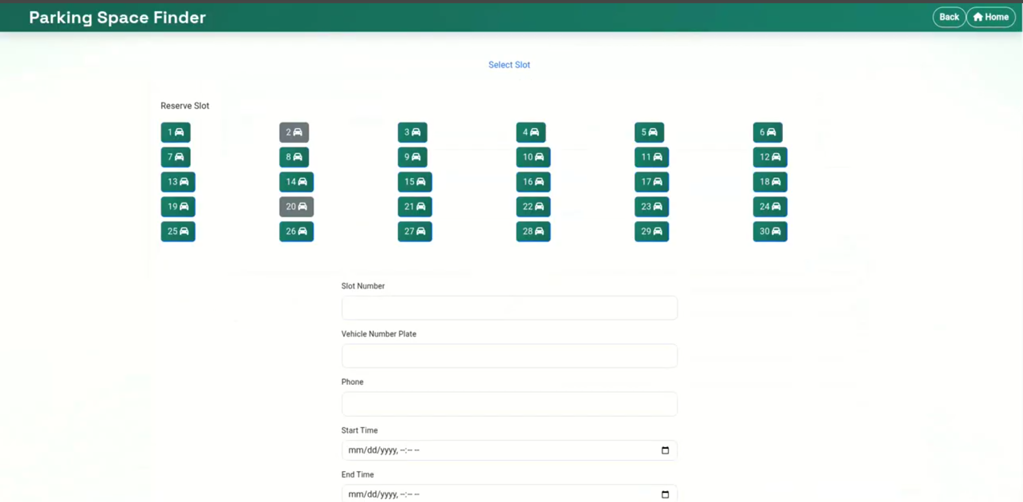Image resolution: width=1023 pixels, height=502 pixels.
Task: Select parking slot 24
Action: [770, 207]
